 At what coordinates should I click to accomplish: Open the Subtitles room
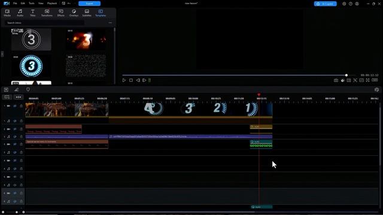point(87,13)
